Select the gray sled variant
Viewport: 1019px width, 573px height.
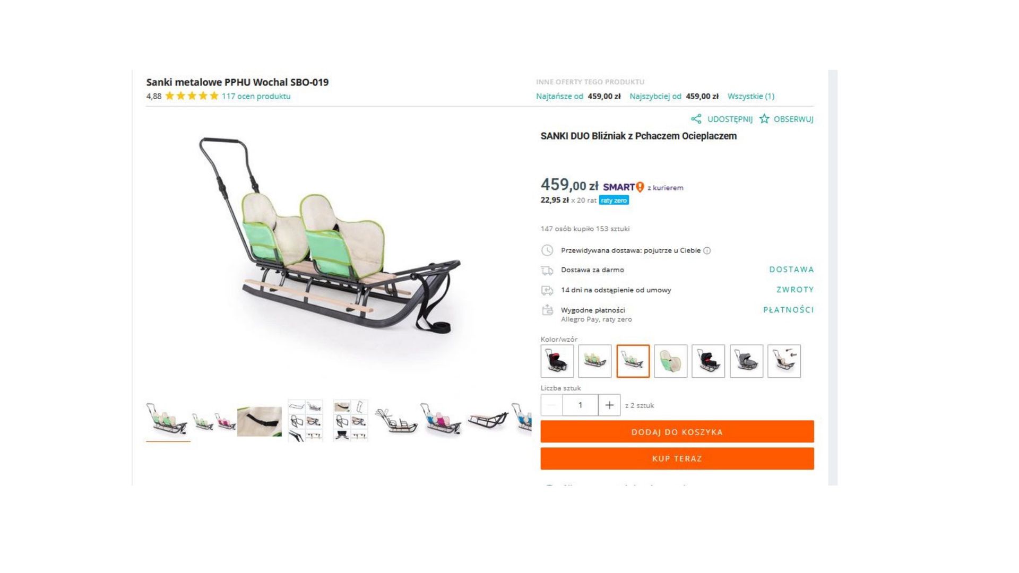coord(746,361)
